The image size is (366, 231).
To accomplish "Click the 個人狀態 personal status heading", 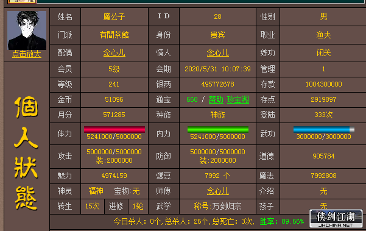I will pos(26,153).
